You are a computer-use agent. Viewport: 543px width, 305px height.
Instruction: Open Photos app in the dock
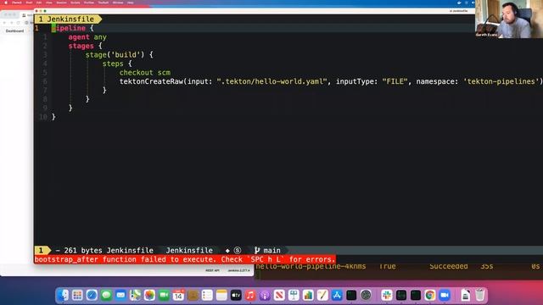coord(149,296)
